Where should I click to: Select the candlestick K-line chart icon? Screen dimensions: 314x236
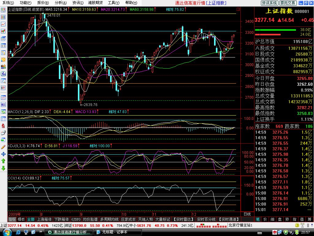pyautogui.click(x=3, y=31)
